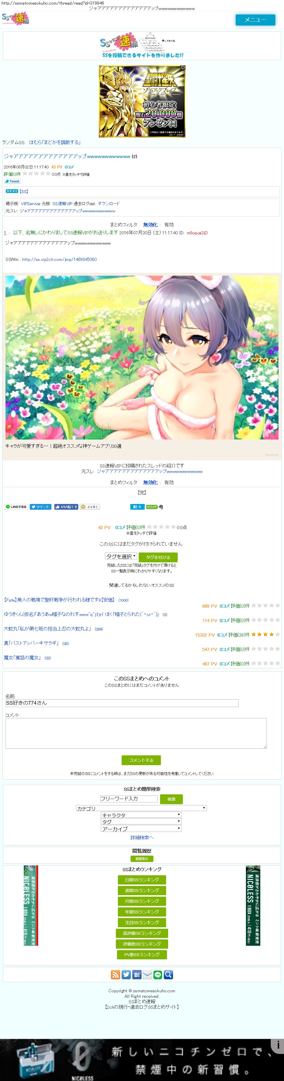Set まとめフィルタ to 無効化 at top

pos(150,225)
